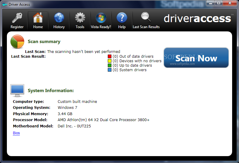Go to the Home house icon
239x163 pixels.
(x=38, y=18)
